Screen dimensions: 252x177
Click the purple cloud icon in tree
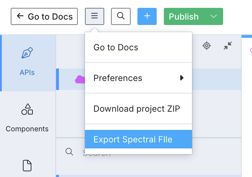(x=80, y=79)
